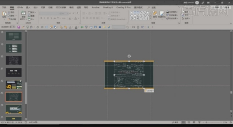Click the Paste clipboard icon
Screen dimensions: 233x127
point(4,13)
